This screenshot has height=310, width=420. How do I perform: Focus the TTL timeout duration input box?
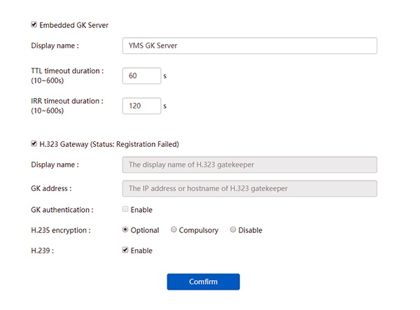point(141,75)
